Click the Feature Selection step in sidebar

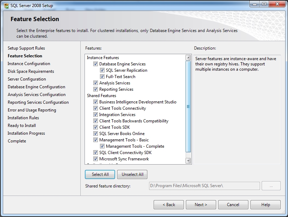[x=25, y=56]
